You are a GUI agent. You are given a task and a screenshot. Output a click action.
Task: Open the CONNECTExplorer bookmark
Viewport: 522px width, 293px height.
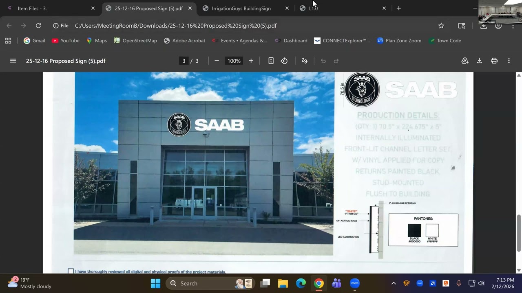[x=342, y=41]
